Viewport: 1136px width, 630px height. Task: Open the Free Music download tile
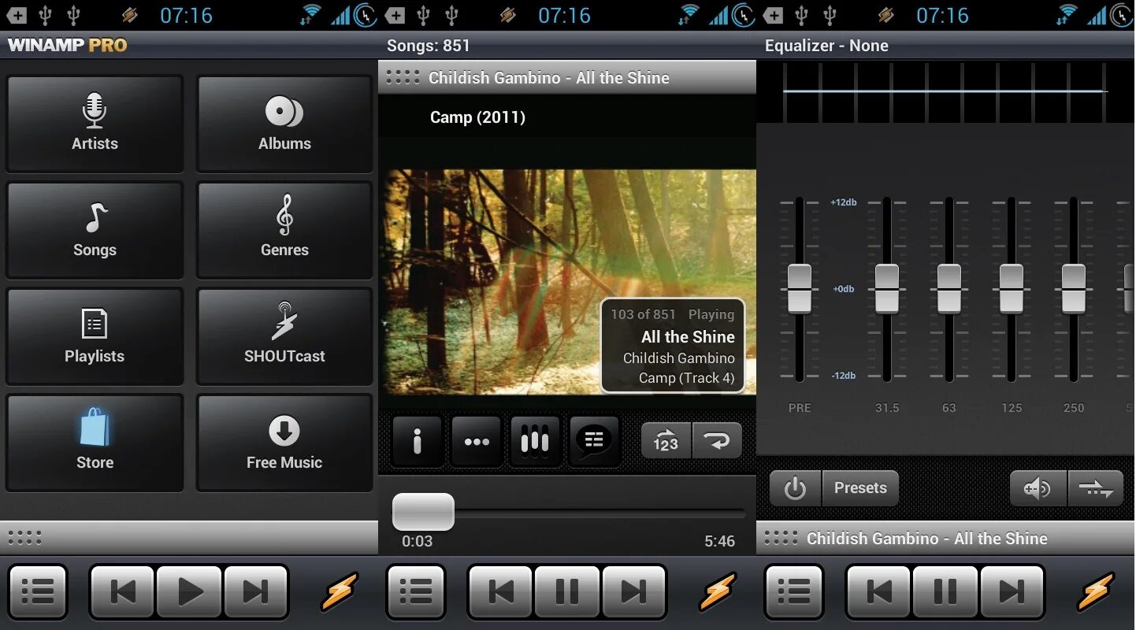point(284,443)
